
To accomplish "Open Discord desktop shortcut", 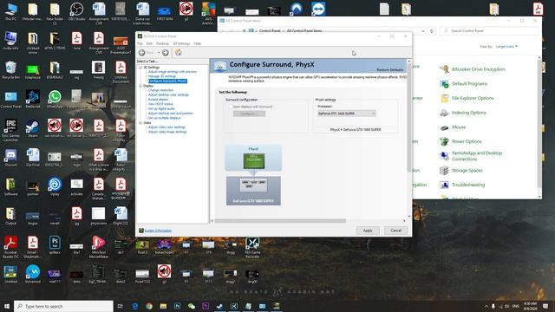I will [10, 158].
